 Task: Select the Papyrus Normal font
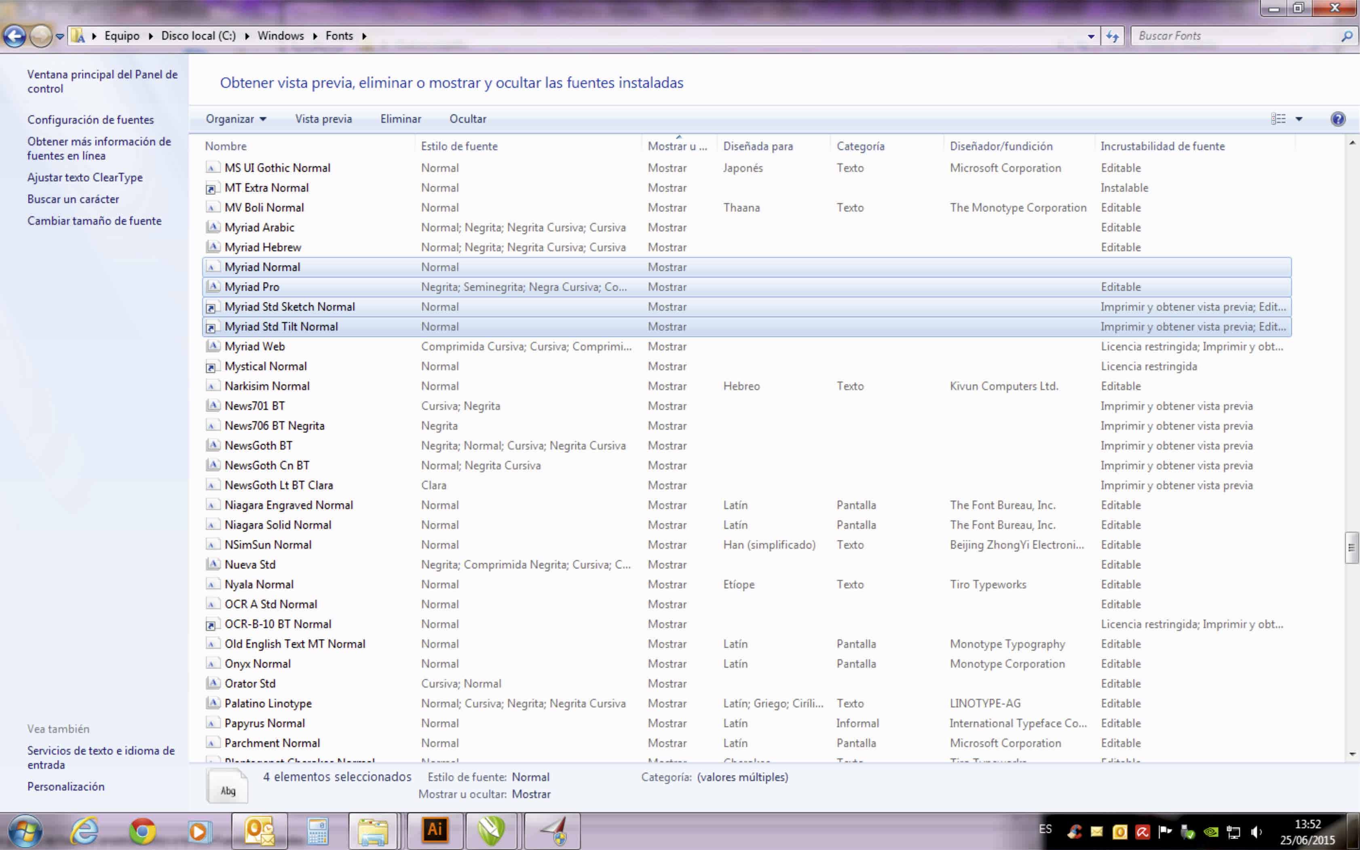click(747, 723)
